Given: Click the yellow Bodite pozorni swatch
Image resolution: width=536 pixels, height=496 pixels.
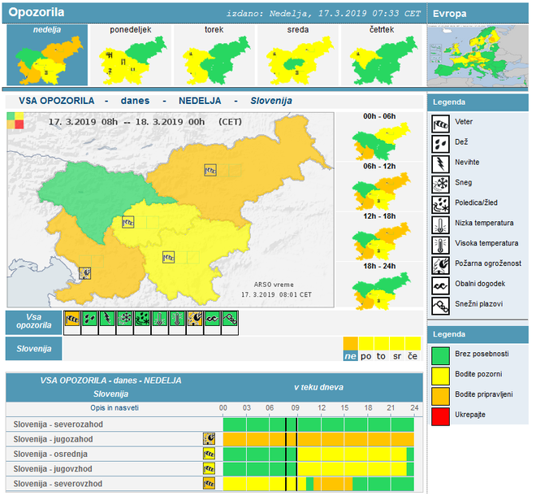Looking at the screenshot, I should click(x=440, y=376).
